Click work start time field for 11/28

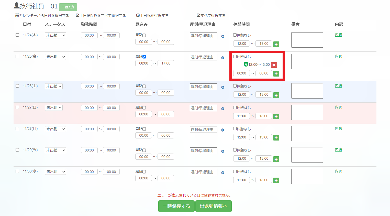89,129
